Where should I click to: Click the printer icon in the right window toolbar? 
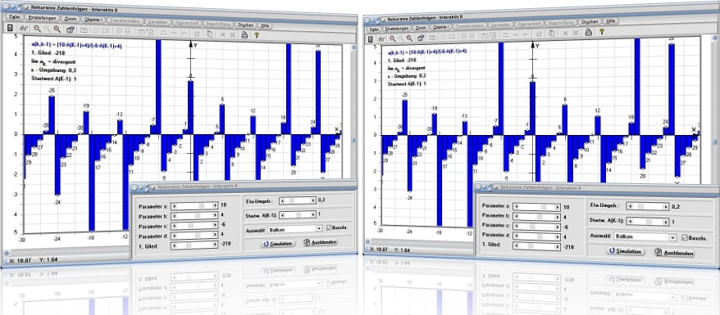(588, 32)
